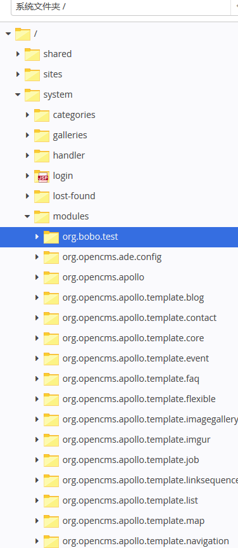Viewport: 238px width, 548px height.
Task: Click the org.opencms.apollo folder icon
Action: tap(51, 278)
